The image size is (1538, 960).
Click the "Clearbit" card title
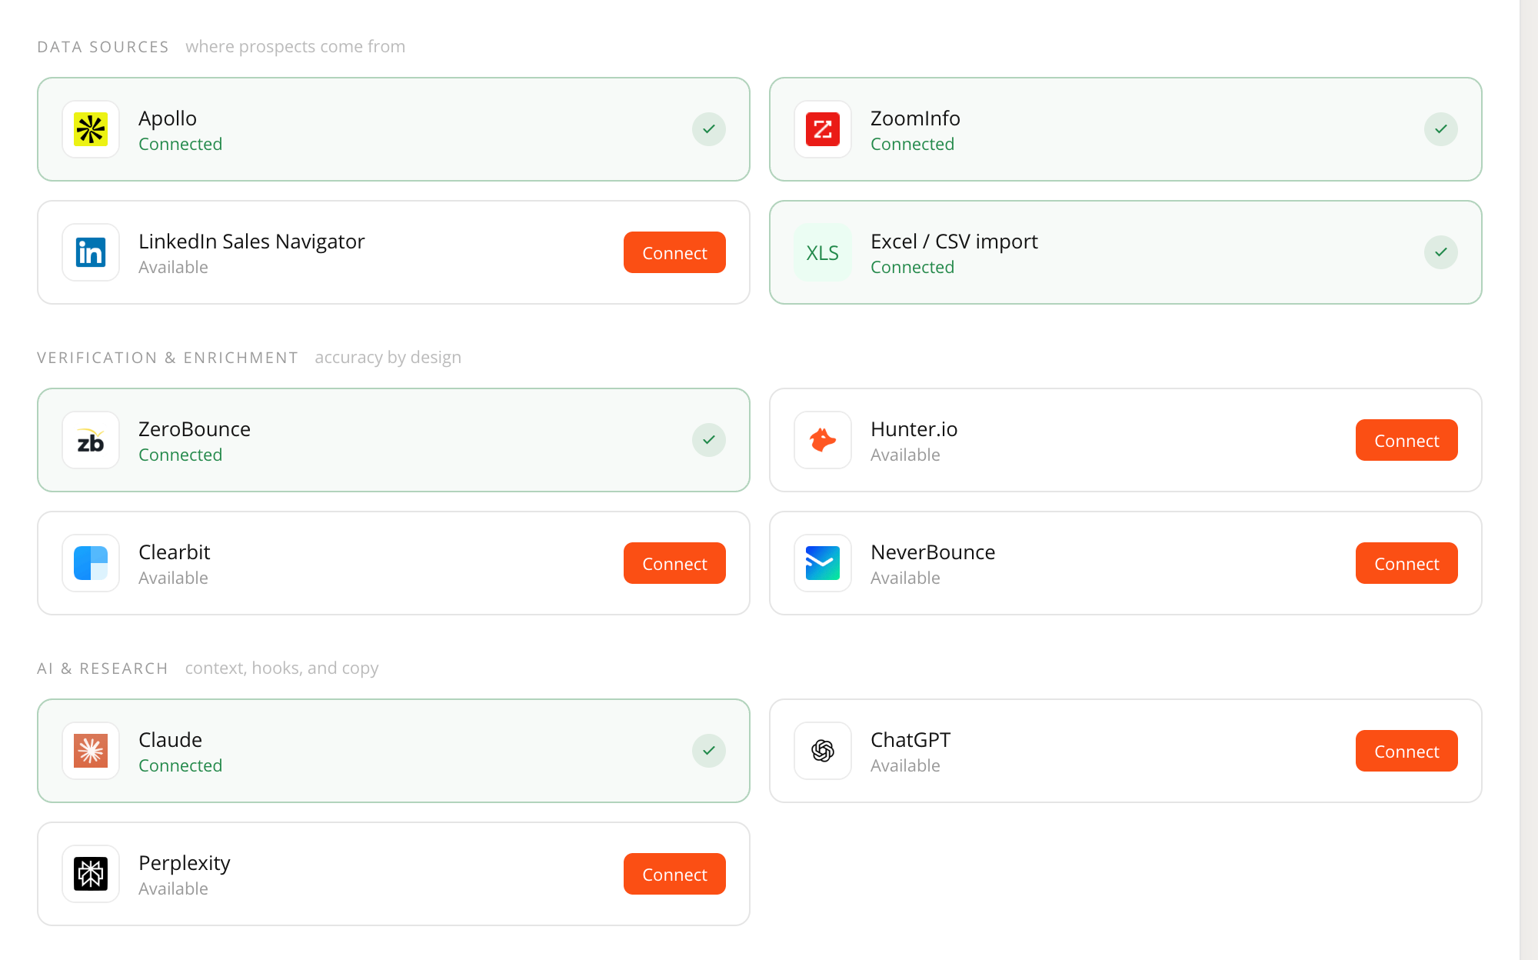coord(175,552)
